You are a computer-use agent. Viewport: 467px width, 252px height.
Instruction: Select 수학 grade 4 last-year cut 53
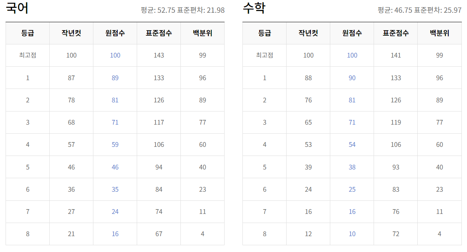[308, 144]
